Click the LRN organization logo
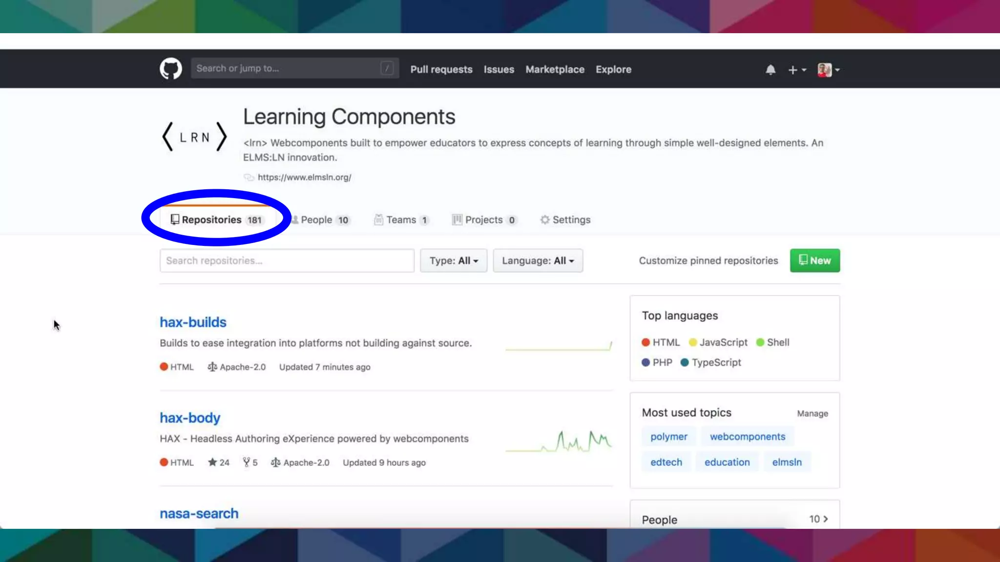Image resolution: width=1000 pixels, height=562 pixels. [x=194, y=137]
